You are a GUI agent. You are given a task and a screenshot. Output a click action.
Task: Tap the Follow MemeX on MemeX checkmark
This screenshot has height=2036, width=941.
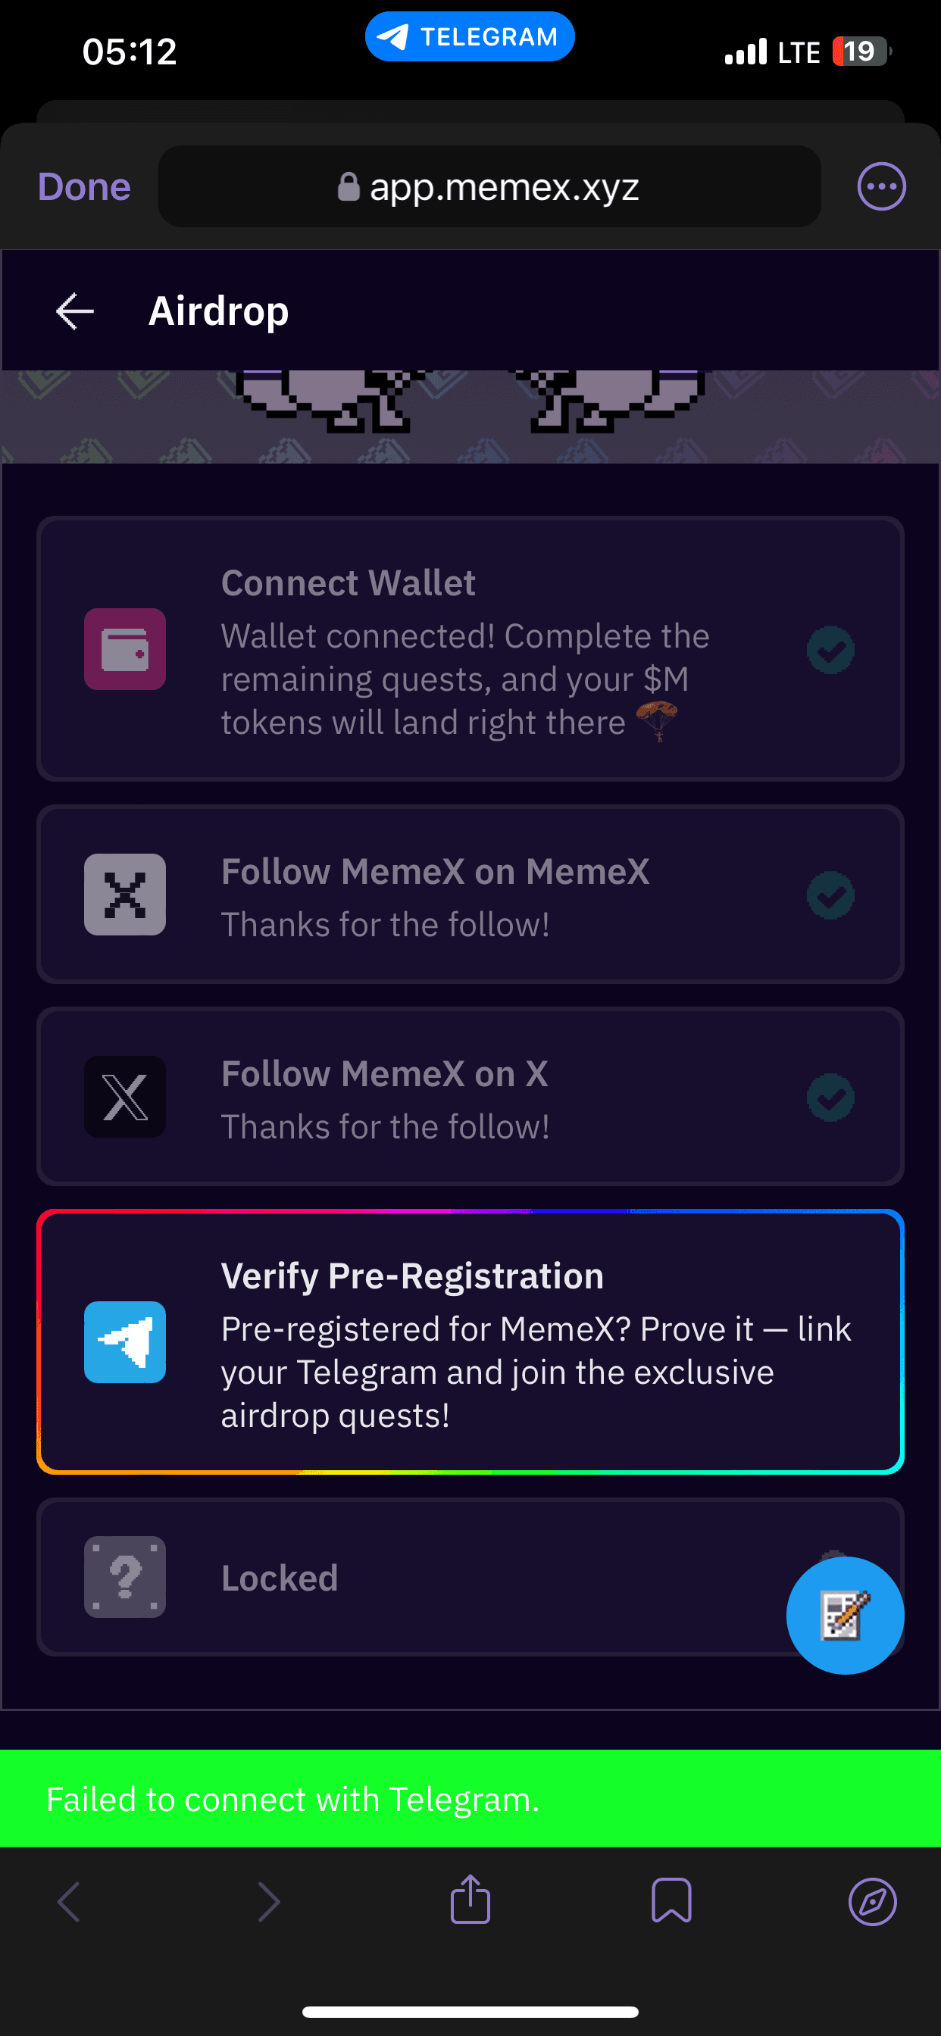[x=830, y=895]
